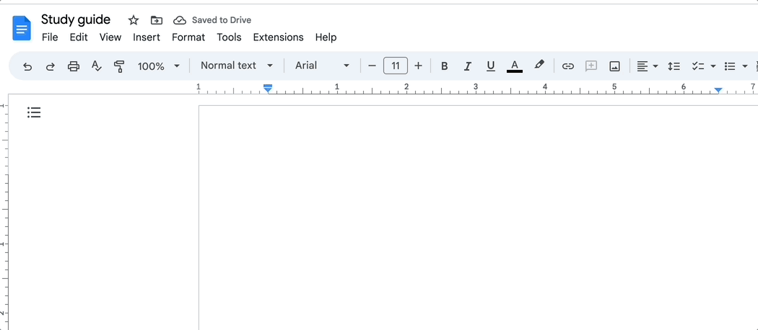Activate the Paint format tool
Viewport: 758px width, 330px height.
click(119, 66)
